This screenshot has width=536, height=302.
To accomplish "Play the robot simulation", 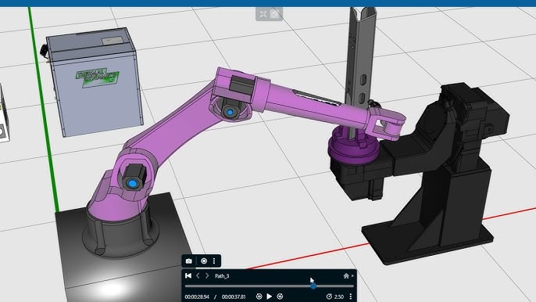I will point(270,297).
